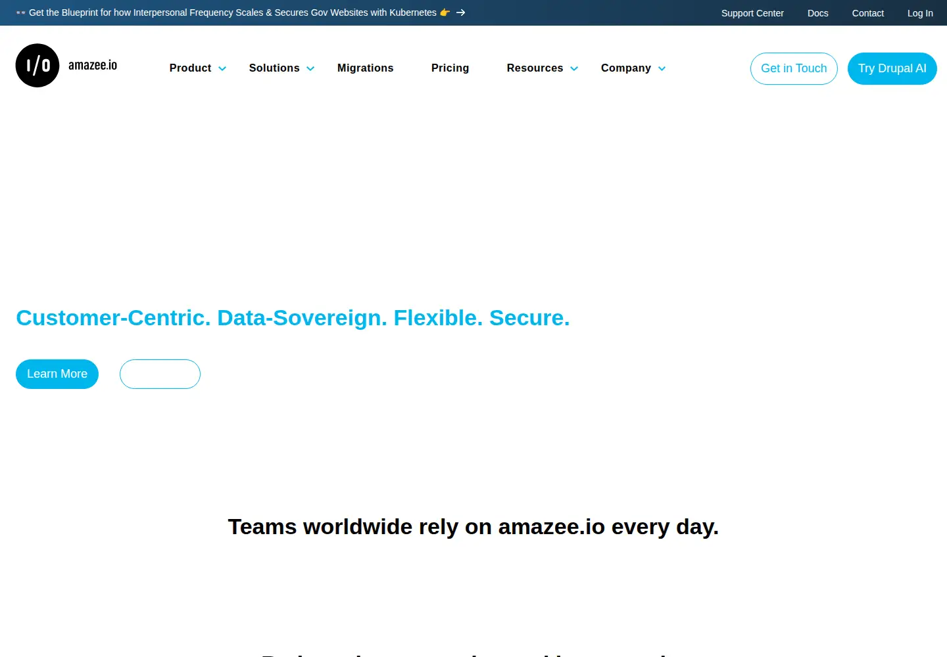Click 'Teams worldwide rely on amazee.io' heading
Image resolution: width=947 pixels, height=657 pixels.
[473, 527]
